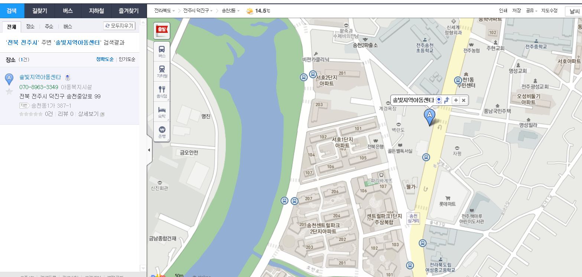The width and height of the screenshot is (582, 277).
Task: Show bus stops with the 버스 map tool
Action: coord(162,51)
